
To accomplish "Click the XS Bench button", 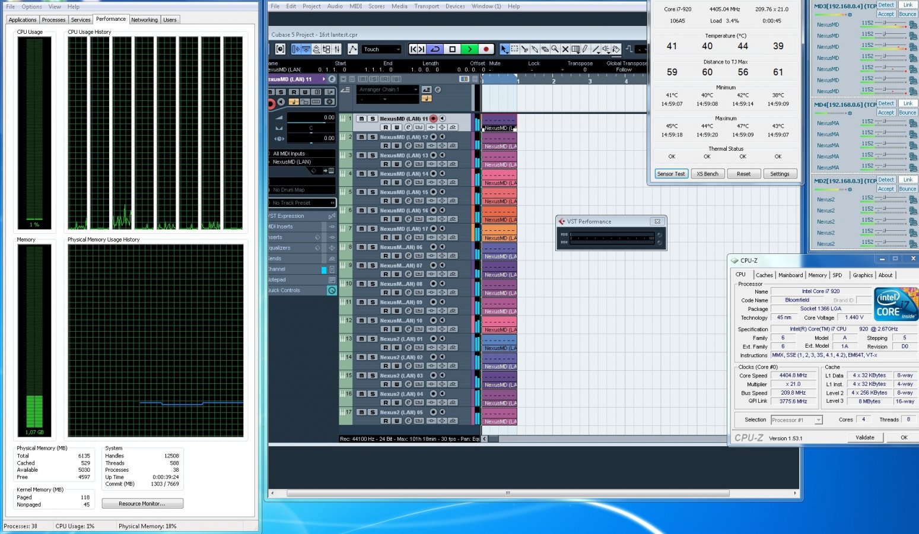I will pos(707,174).
